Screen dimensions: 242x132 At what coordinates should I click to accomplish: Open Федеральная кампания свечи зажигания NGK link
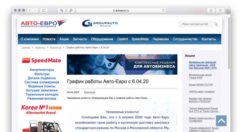(203, 65)
